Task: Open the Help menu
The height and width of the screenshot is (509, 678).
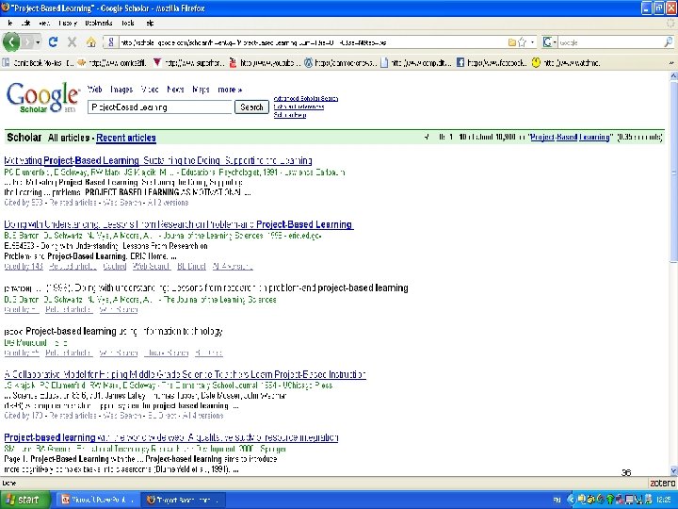Action: [150, 23]
